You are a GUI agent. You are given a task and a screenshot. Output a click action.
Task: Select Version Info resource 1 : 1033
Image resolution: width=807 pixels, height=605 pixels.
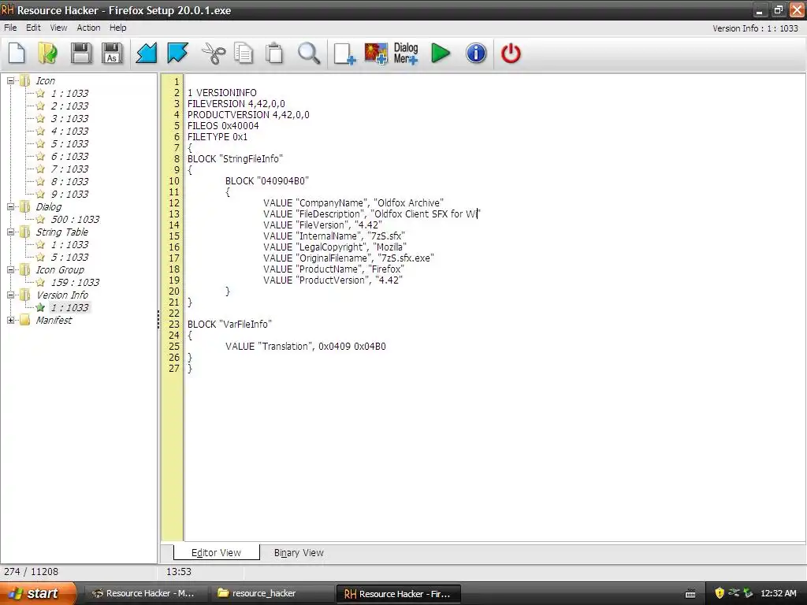(69, 308)
